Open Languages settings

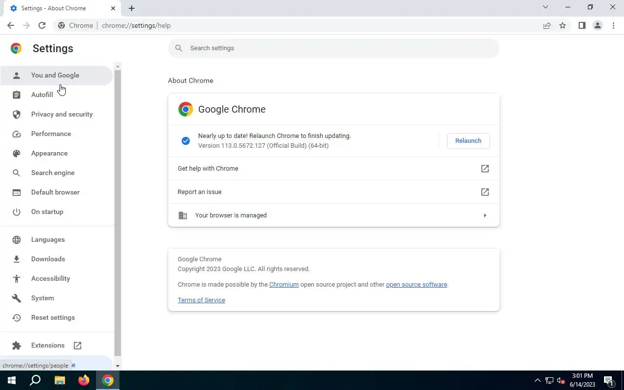[57, 239]
